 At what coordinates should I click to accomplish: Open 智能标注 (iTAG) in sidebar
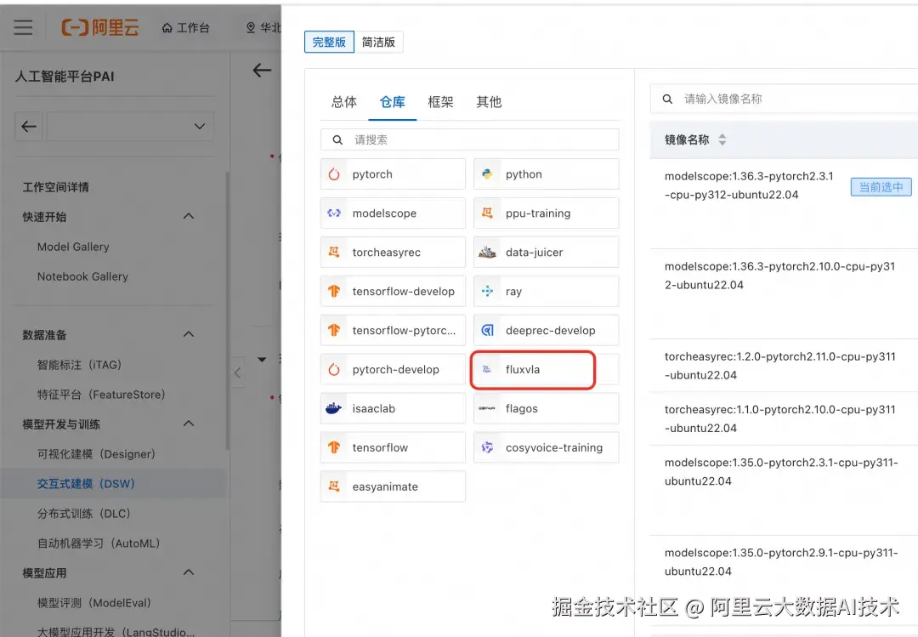click(x=79, y=365)
